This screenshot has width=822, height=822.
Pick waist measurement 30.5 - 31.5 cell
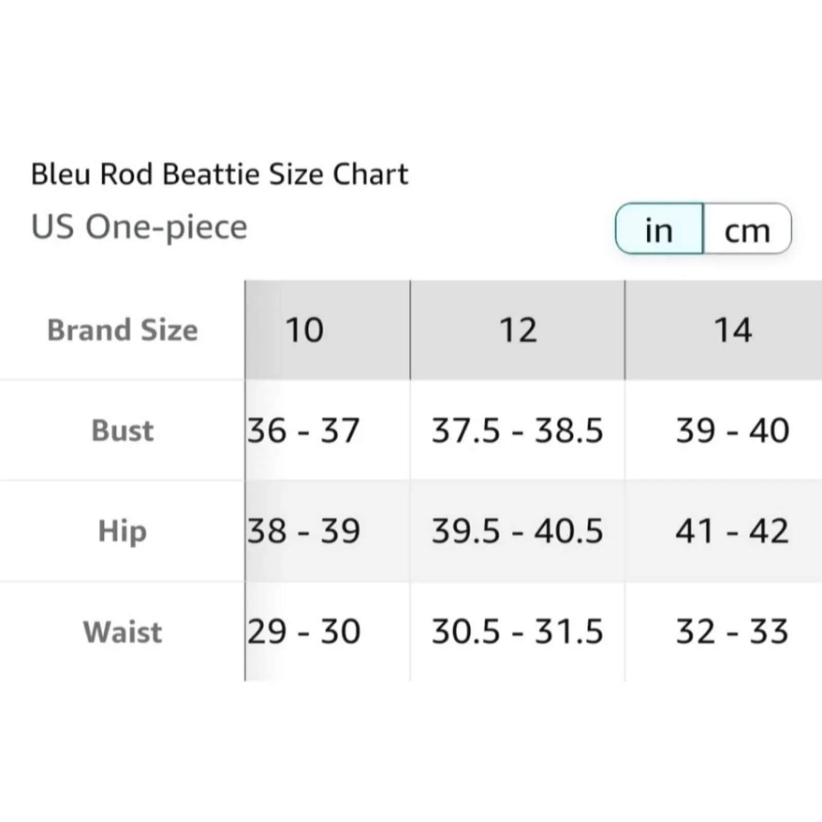click(x=517, y=632)
